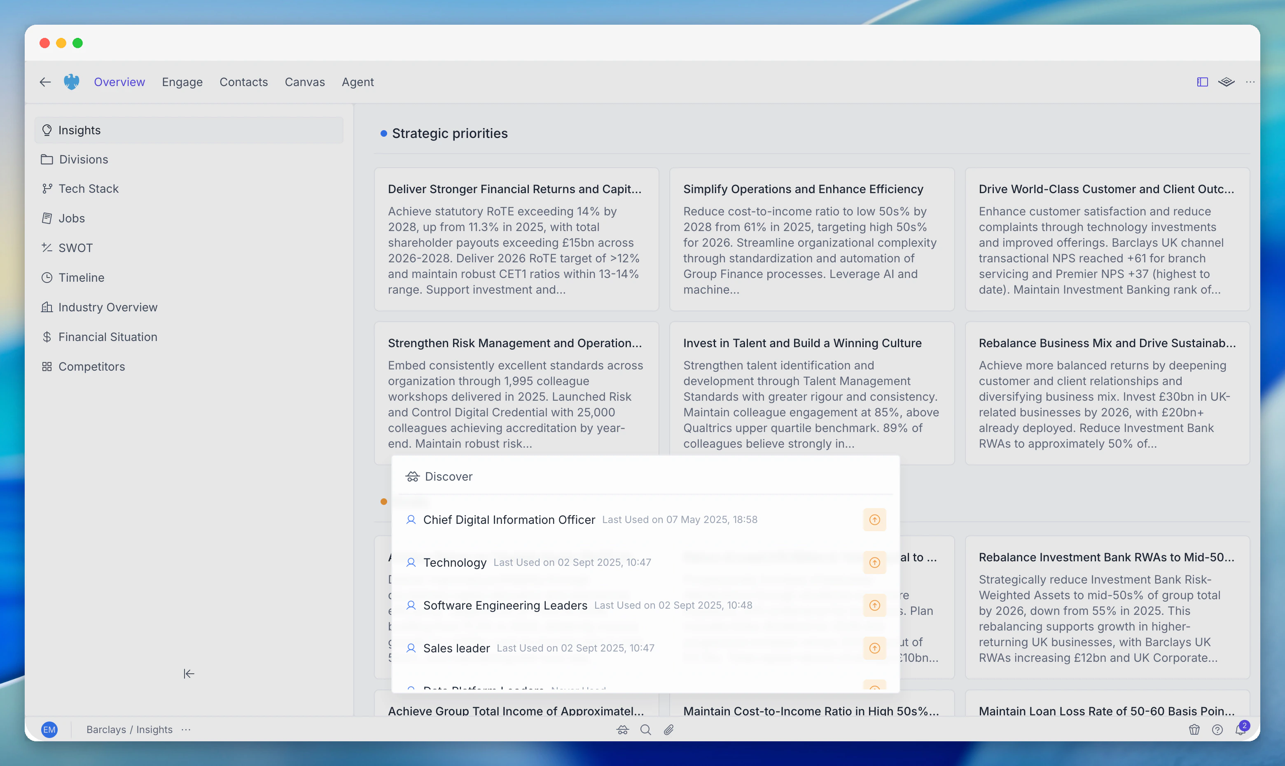Open Deliver Stronger Financial Returns card
1285x766 pixels.
(x=516, y=239)
